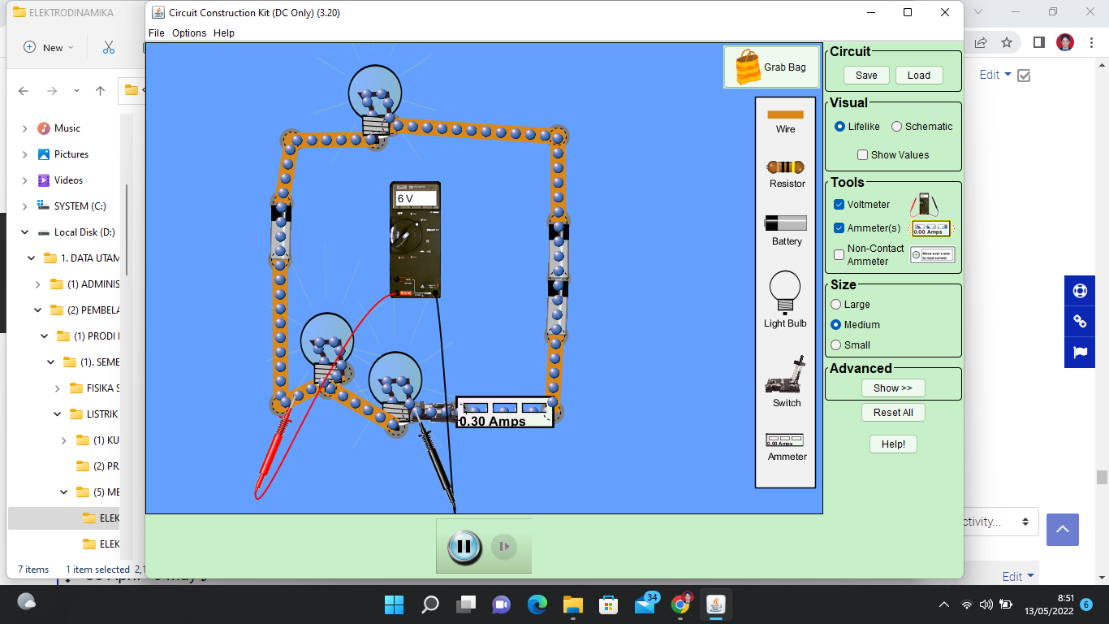Enable the Show Values checkbox
Image resolution: width=1109 pixels, height=624 pixels.
tap(863, 155)
